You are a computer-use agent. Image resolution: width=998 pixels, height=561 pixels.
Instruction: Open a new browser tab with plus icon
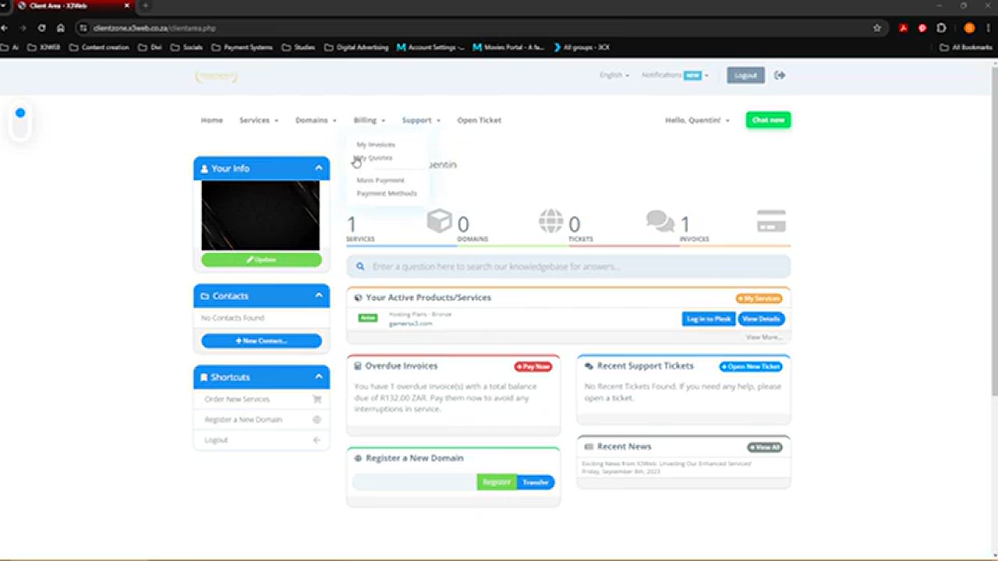point(146,6)
